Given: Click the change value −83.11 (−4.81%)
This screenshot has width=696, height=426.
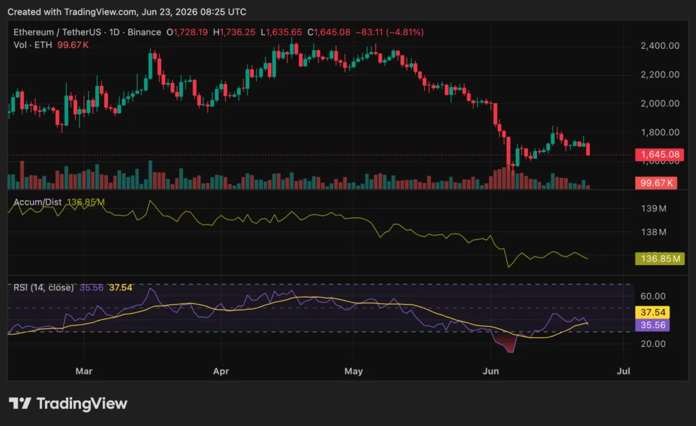Looking at the screenshot, I should [x=389, y=33].
